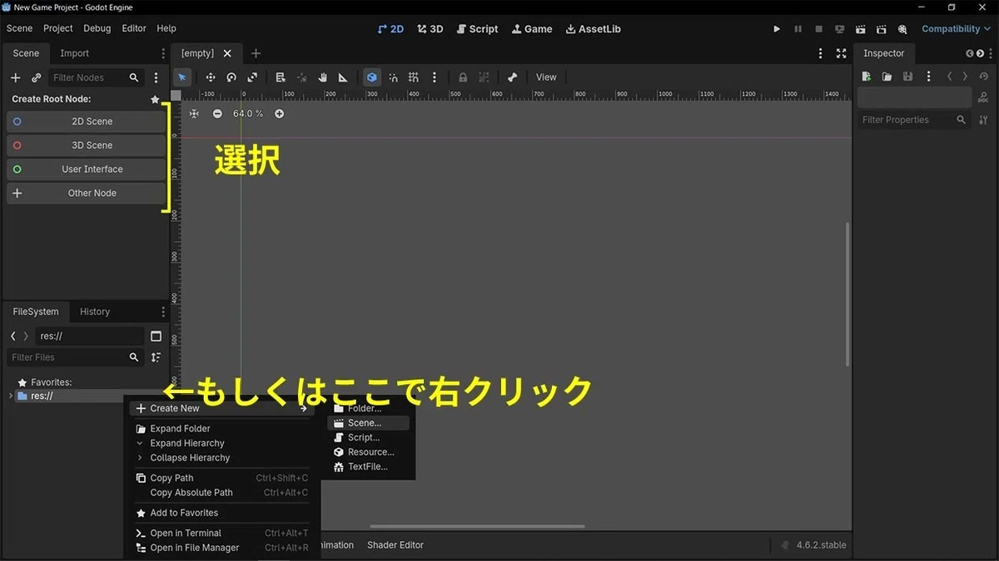Switch to the History tab
The width and height of the screenshot is (999, 561).
pos(95,312)
